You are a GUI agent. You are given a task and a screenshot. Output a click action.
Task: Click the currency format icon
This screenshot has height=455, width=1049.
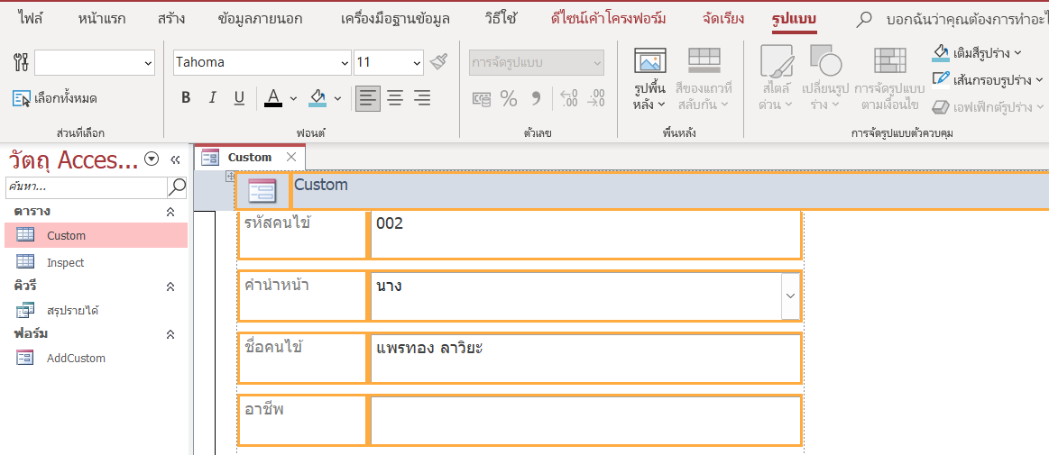[x=482, y=98]
